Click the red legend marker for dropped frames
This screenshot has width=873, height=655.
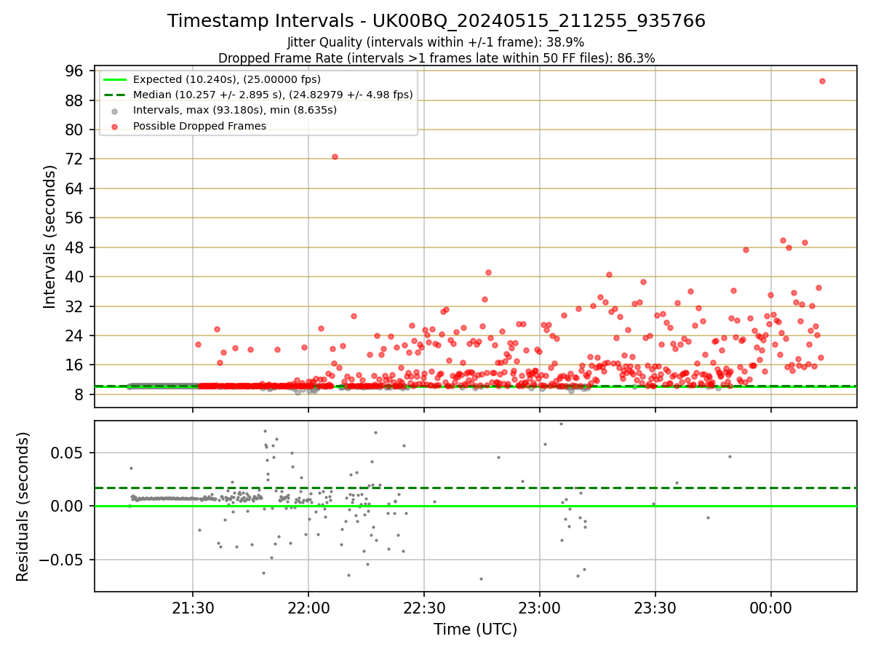116,126
